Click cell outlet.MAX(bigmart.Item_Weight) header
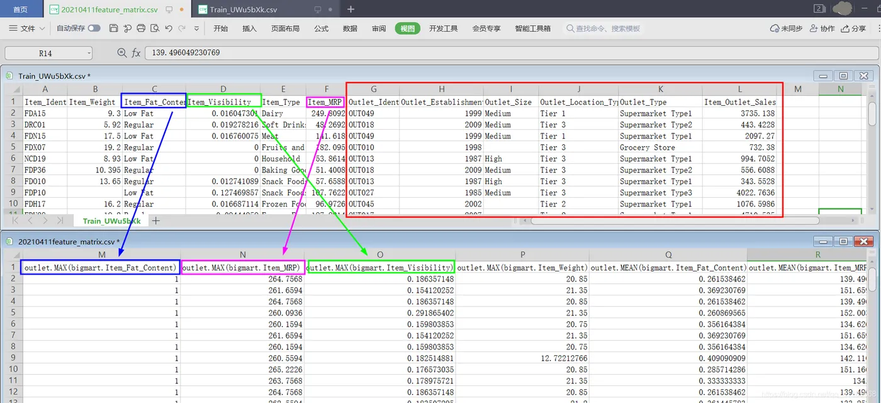The image size is (881, 403). 522,268
